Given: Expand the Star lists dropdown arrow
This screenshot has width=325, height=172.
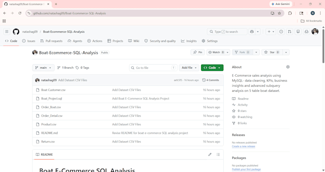Looking at the screenshot, I should (x=286, y=52).
